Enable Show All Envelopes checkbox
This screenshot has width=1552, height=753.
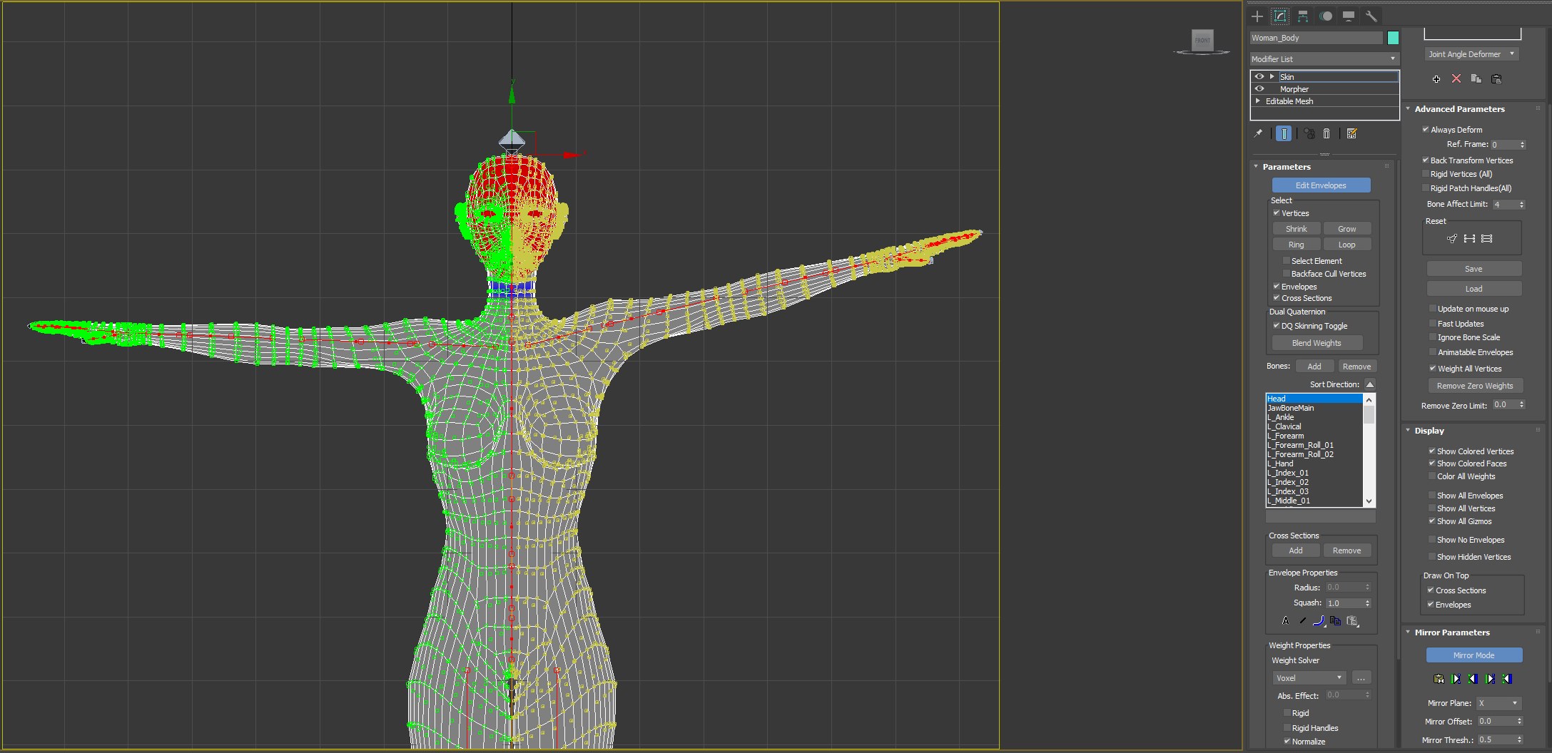(x=1432, y=496)
